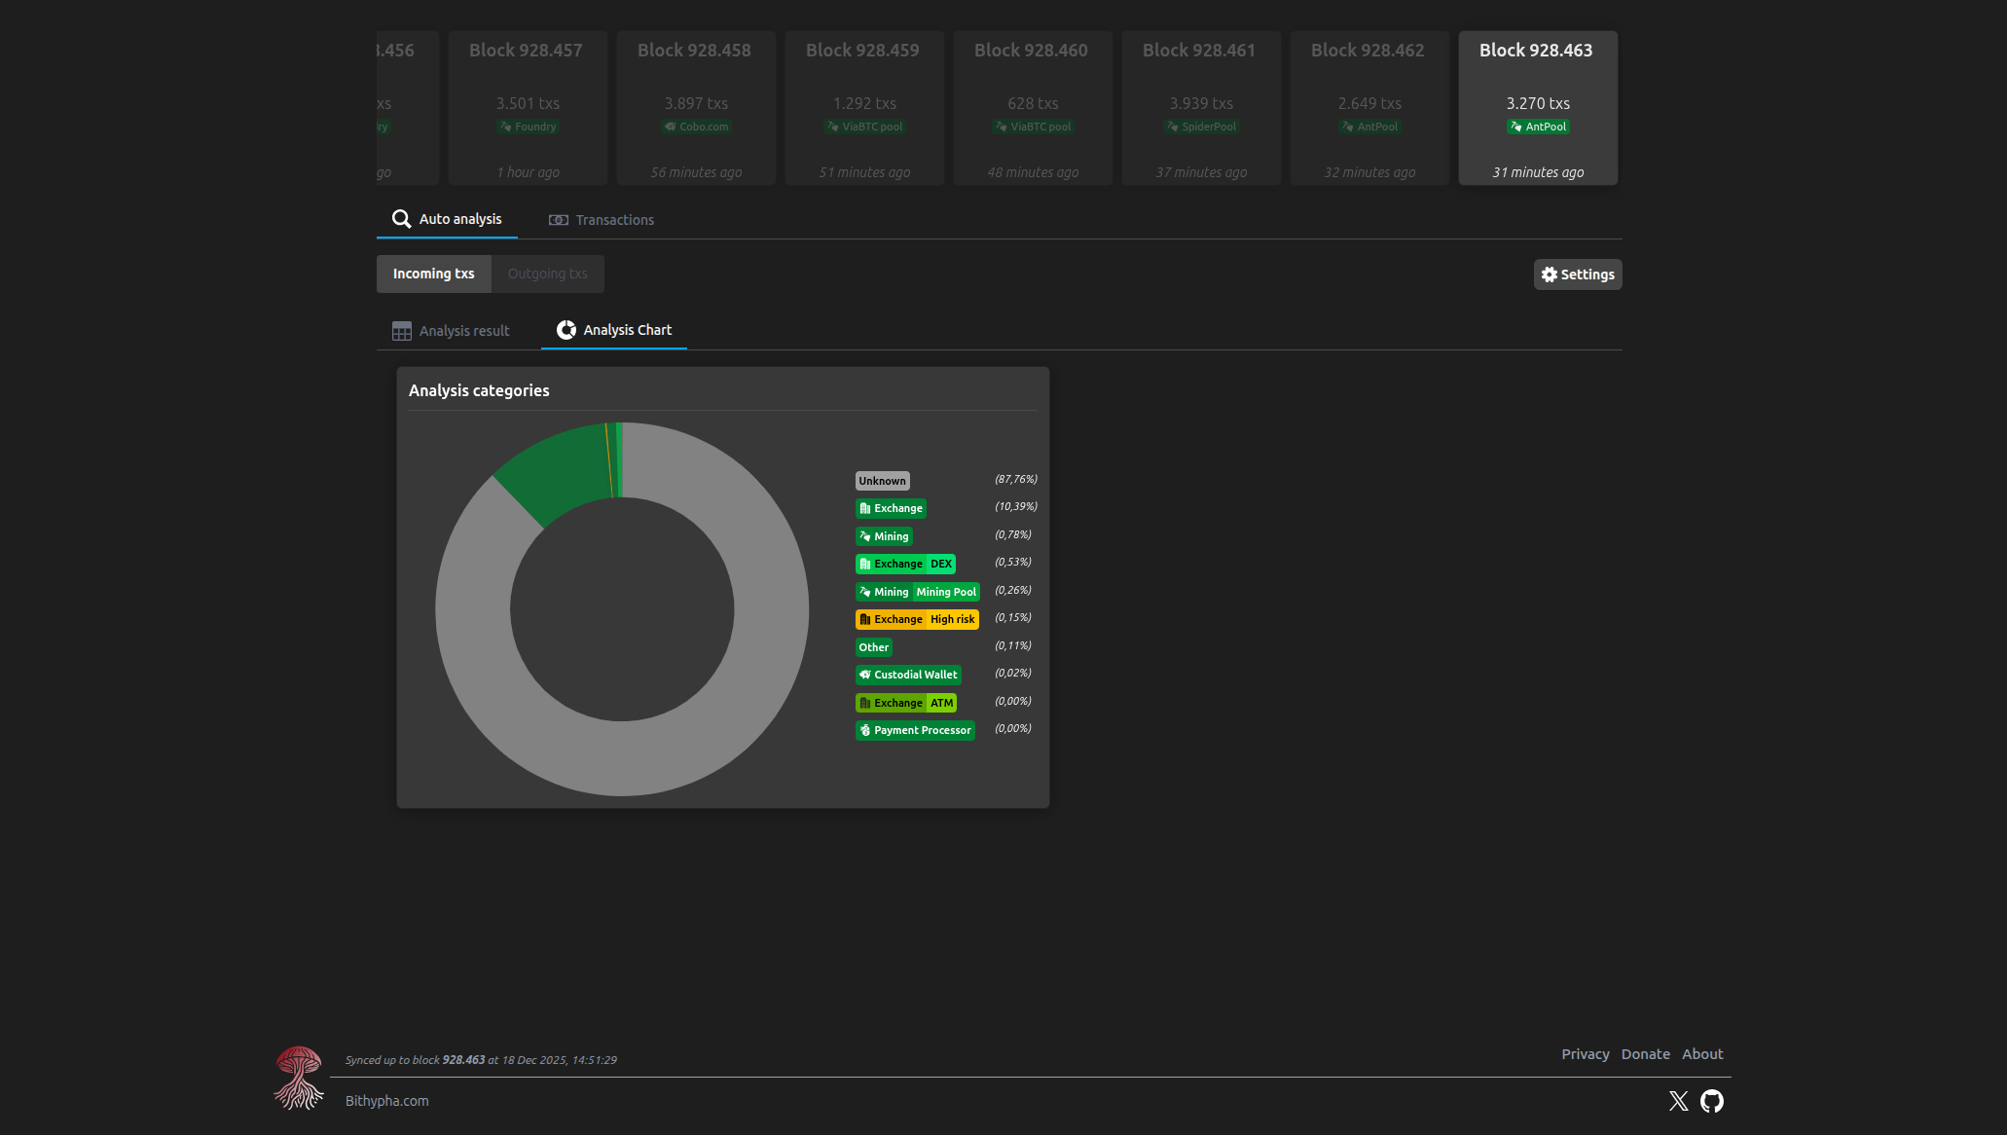Click the Bithypha mushroom logo
2007x1135 pixels.
(299, 1079)
